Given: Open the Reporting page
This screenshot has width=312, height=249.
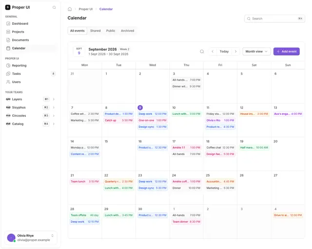Looking at the screenshot, I should click(30, 66).
